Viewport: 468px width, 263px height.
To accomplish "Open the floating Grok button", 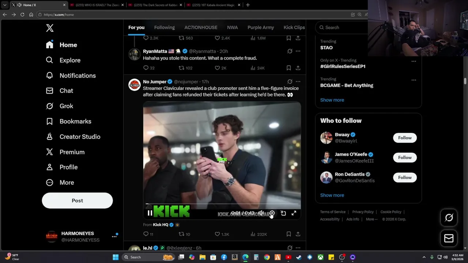I will pyautogui.click(x=449, y=218).
